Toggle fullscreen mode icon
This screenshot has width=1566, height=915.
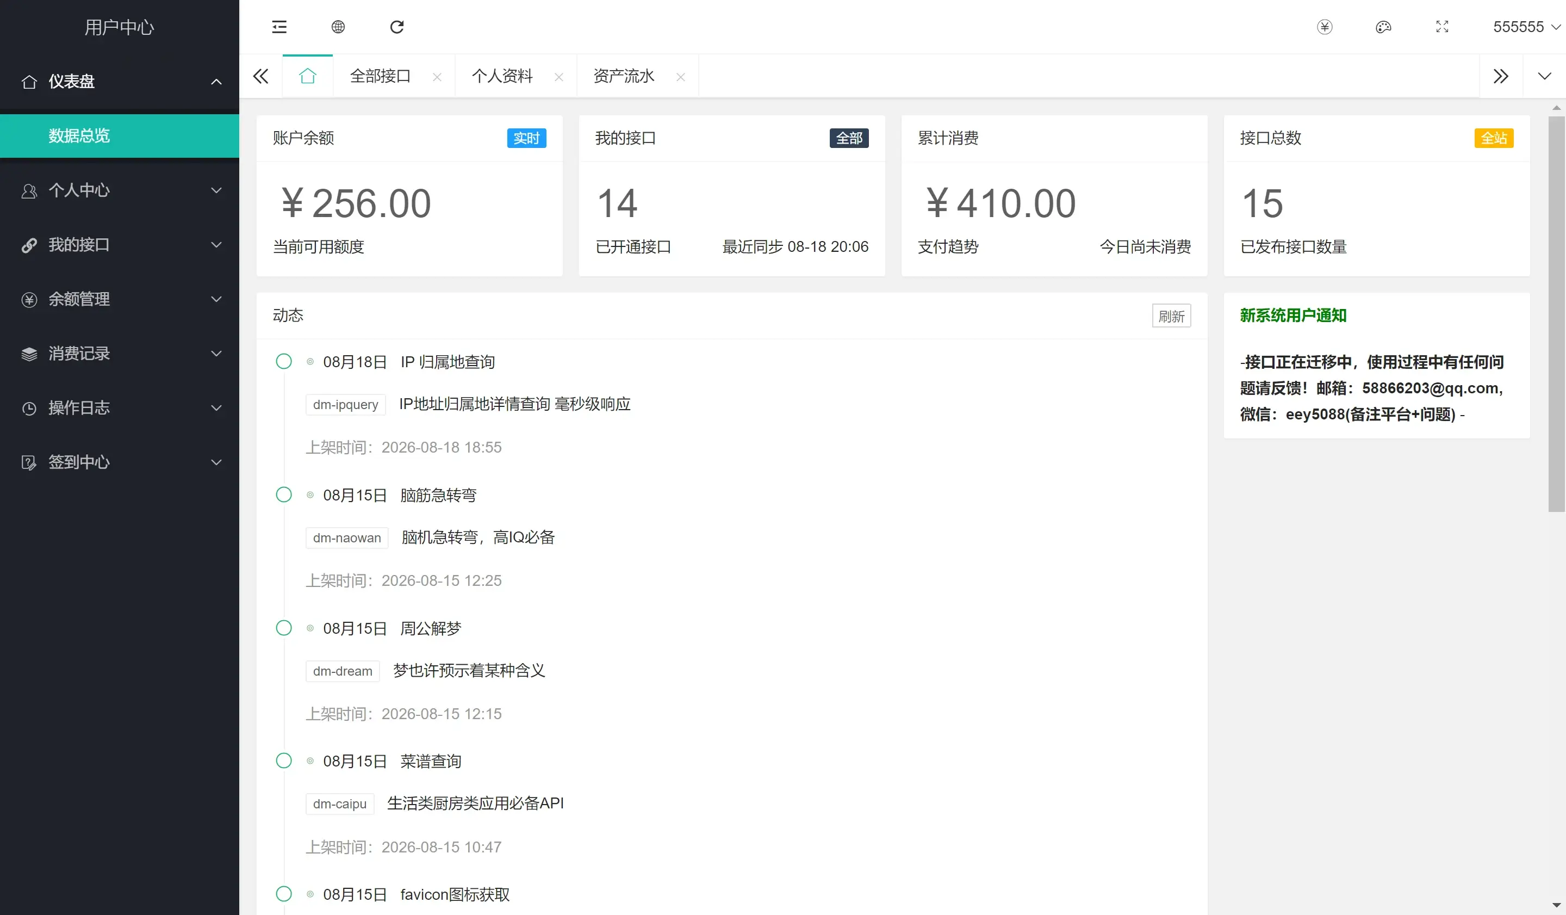[1443, 27]
